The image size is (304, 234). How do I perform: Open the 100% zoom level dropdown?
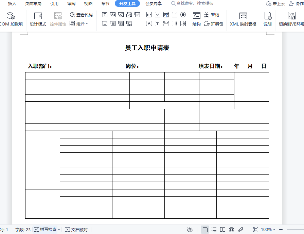pos(268,230)
